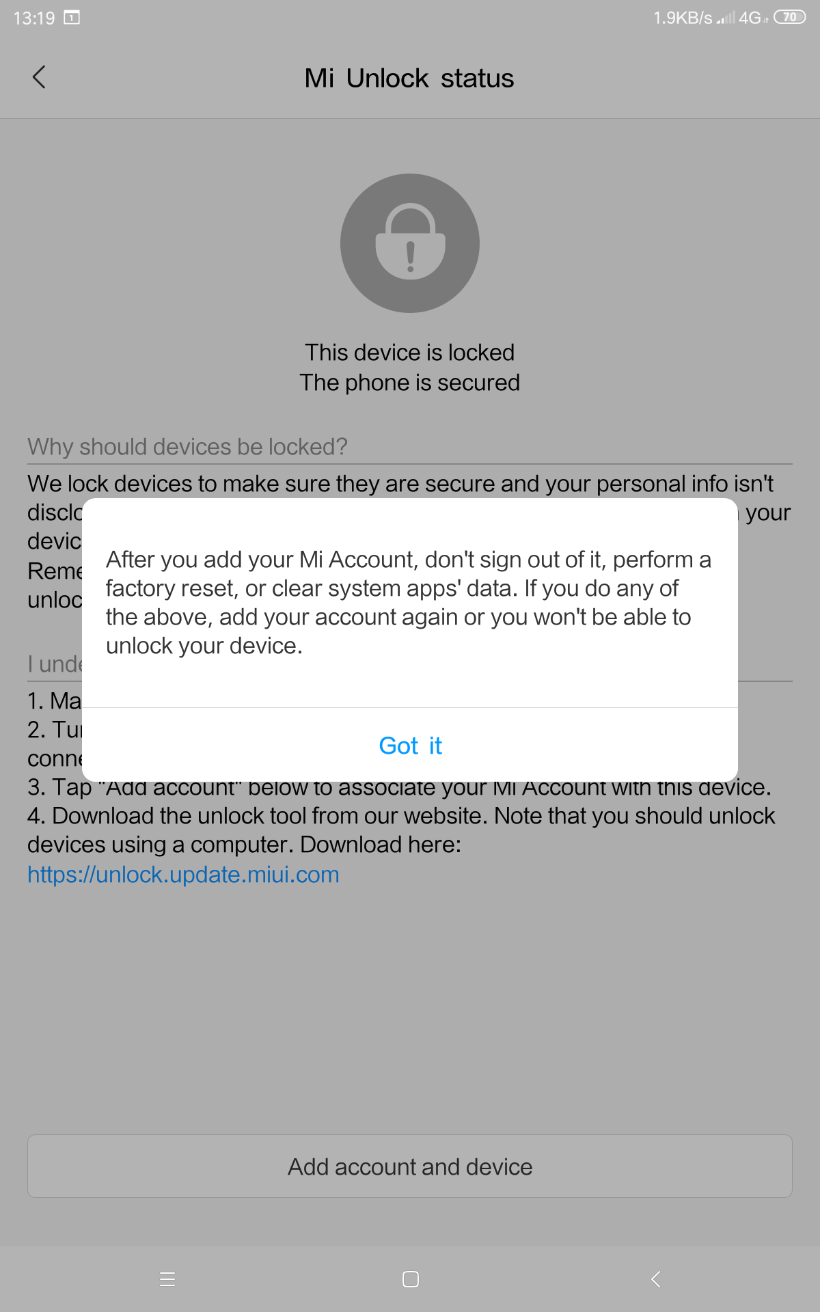Tap the back arrow beside Mi Unlock status
Viewport: 820px width, 1312px height.
39,77
